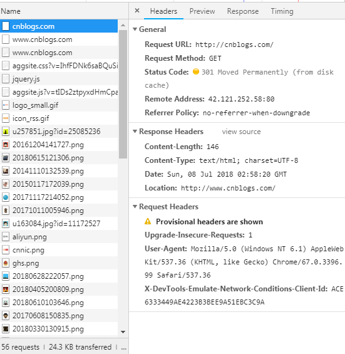
Task: Click the request list scroll up arrow
Action: click(123, 25)
